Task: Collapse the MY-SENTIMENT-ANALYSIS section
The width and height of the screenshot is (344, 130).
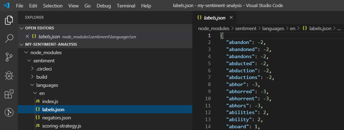Action: coord(21,45)
